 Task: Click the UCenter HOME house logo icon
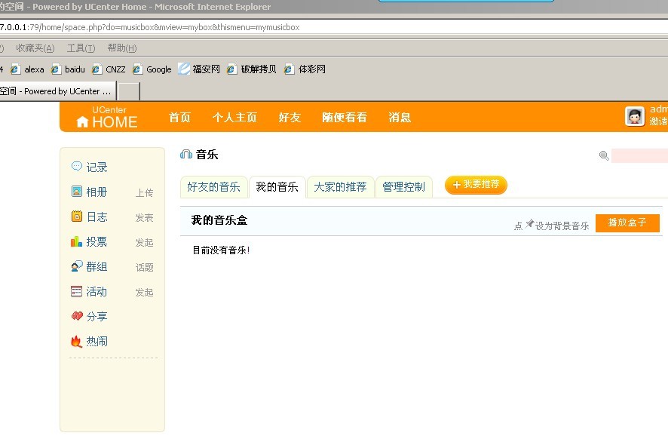82,122
